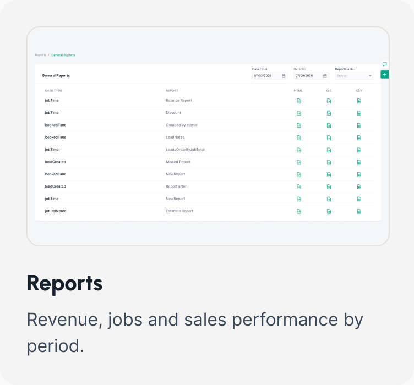Export Report after to CSV
This screenshot has height=385, width=414.
[x=359, y=186]
